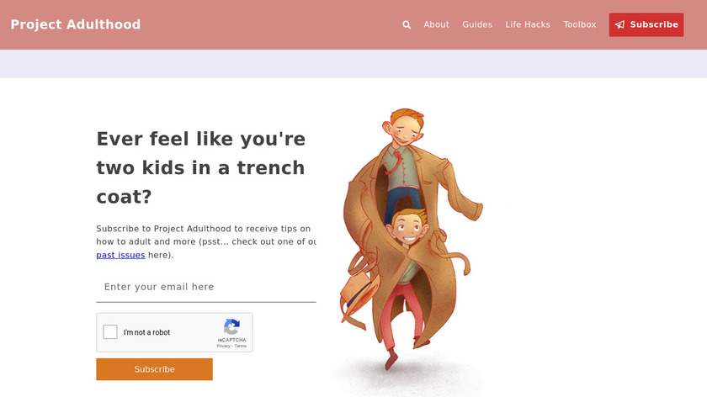The width and height of the screenshot is (707, 397).
Task: Click the Enter your email here field
Action: (x=206, y=287)
